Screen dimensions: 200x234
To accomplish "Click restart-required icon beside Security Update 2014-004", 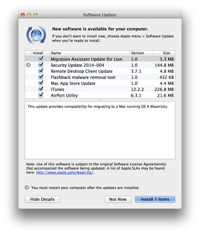I will click(x=28, y=65).
